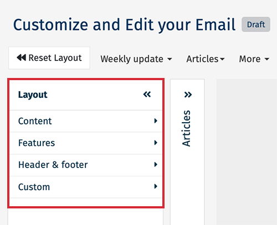Expand the Articles panel with double-right chevron
Viewport: 277px width, 225px height.
click(x=188, y=95)
